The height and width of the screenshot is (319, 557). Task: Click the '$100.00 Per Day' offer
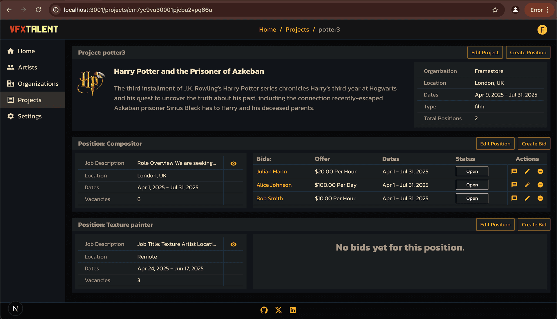point(335,185)
